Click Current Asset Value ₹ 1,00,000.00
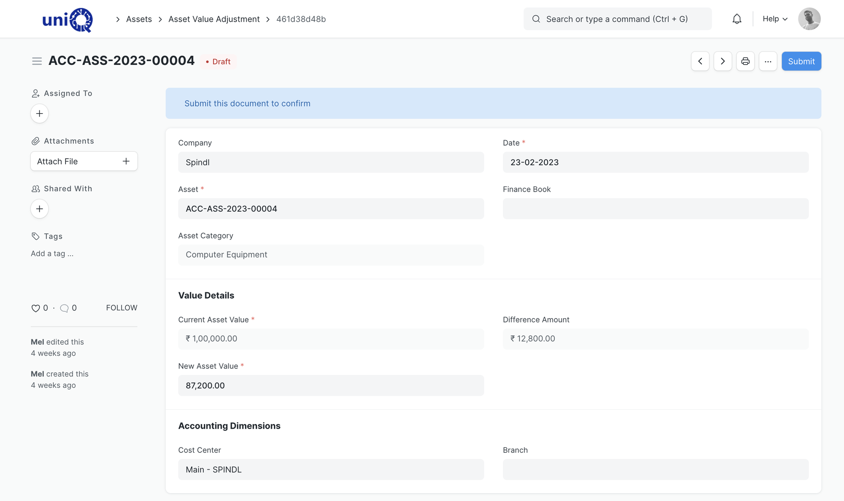 click(331, 339)
